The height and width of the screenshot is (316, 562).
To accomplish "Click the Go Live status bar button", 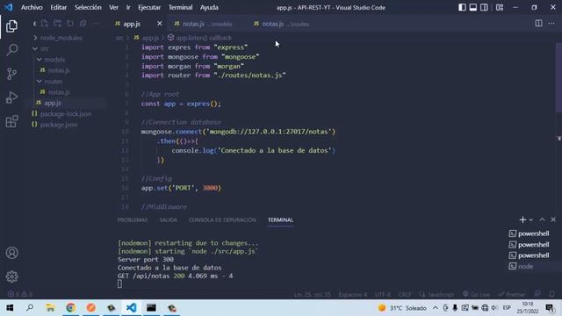I will [x=476, y=295].
